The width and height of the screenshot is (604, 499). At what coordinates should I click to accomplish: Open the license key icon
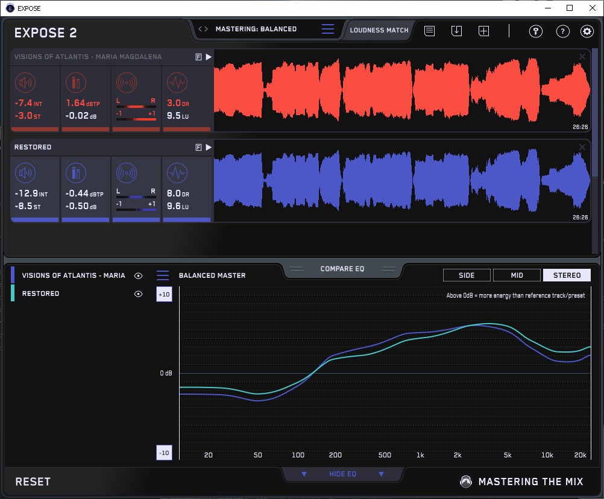click(535, 31)
